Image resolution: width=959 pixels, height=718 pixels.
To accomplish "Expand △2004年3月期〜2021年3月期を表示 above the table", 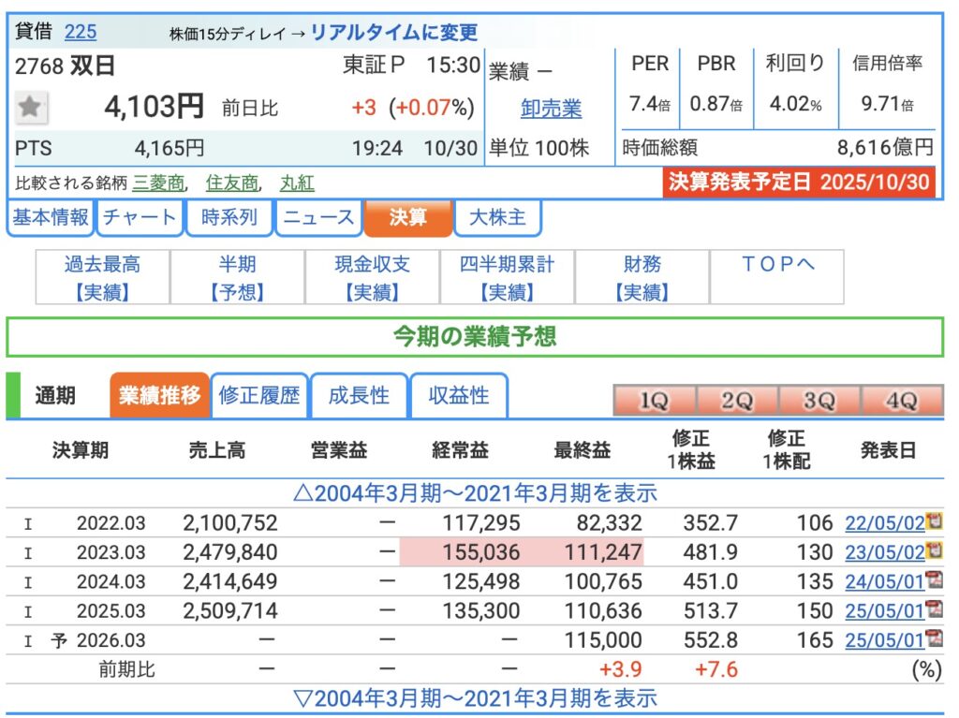I will 476,492.
